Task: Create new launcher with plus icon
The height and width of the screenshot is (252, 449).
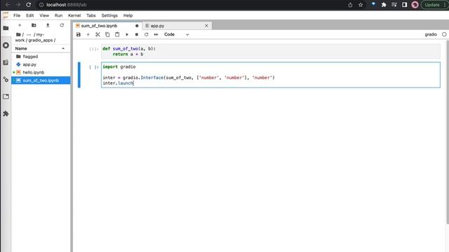Action: 20,25
